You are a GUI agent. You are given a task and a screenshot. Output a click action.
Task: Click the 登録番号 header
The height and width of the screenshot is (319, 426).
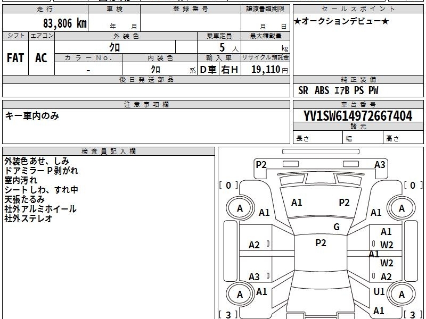[191, 9]
